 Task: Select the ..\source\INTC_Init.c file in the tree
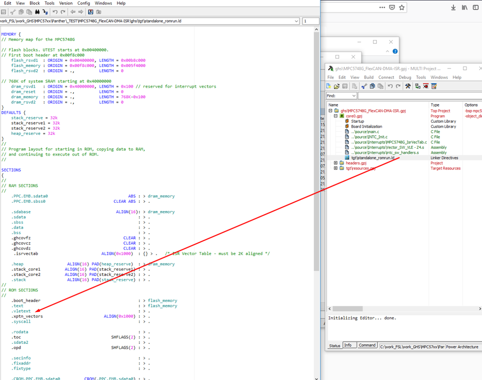[369, 137]
